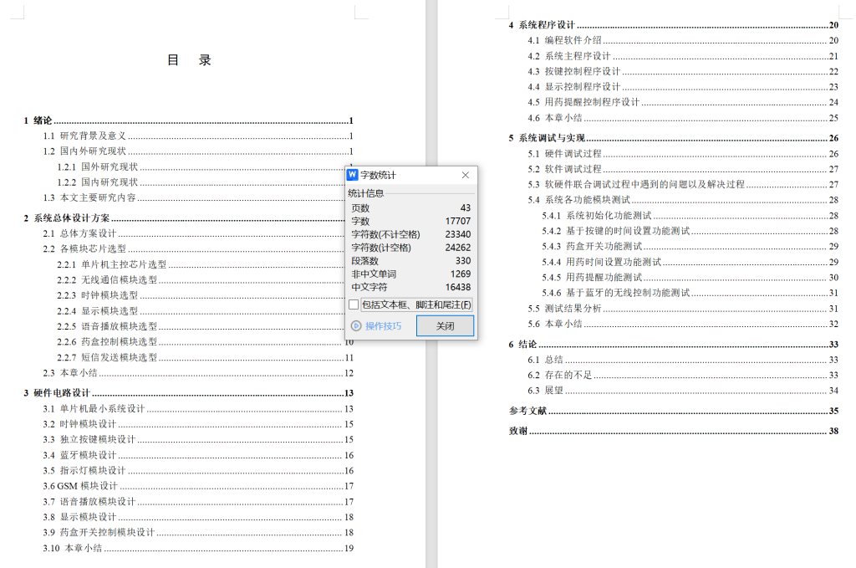Click the 中文字符 count 16438
The height and width of the screenshot is (568, 856).
click(460, 288)
